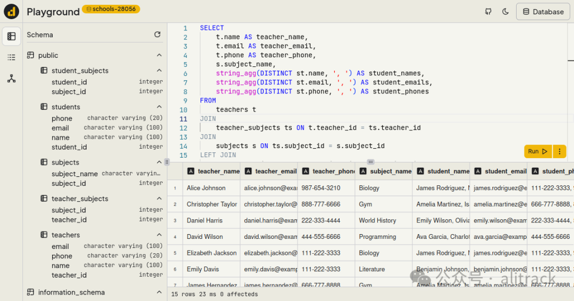Click the subject_name column header

[391, 171]
